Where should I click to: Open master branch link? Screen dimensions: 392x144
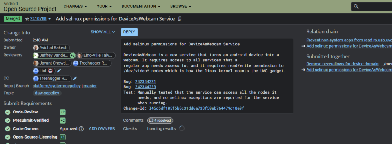90,86
